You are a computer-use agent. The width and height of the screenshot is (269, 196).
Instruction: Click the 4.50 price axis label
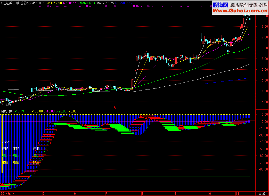(x=265, y=91)
